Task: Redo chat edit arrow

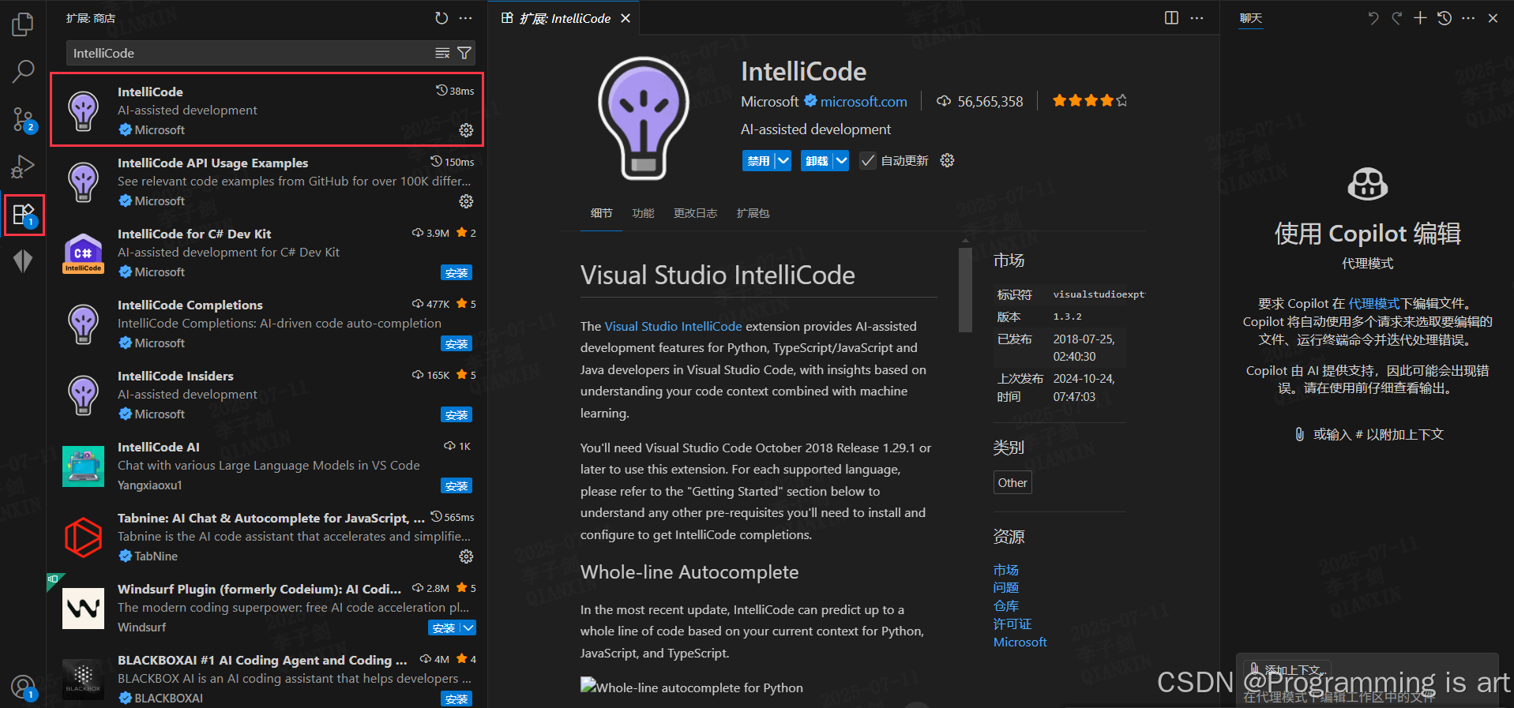Action: (1397, 18)
